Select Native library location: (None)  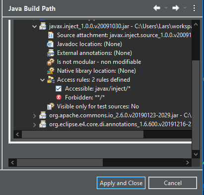tap(96, 71)
